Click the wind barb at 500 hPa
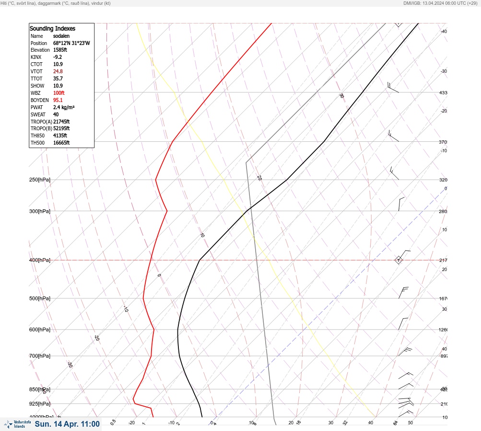 [x=403, y=293]
